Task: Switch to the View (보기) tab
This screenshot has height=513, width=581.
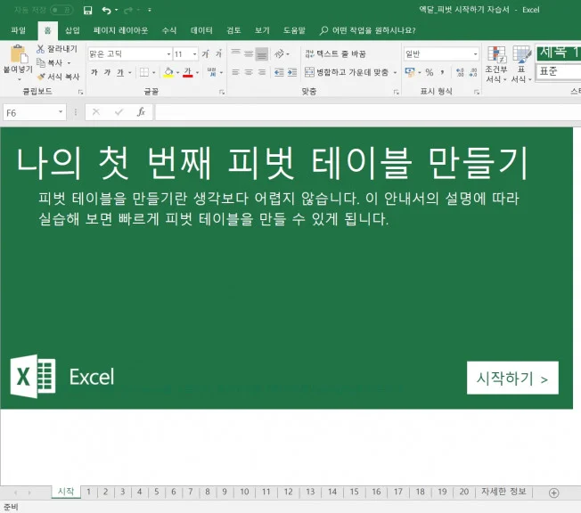Action: (x=262, y=30)
